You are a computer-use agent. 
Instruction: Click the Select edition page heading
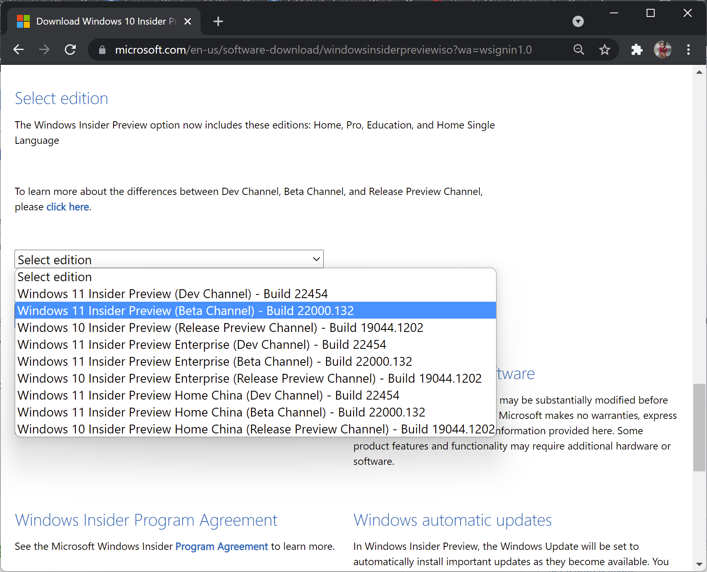(x=62, y=98)
